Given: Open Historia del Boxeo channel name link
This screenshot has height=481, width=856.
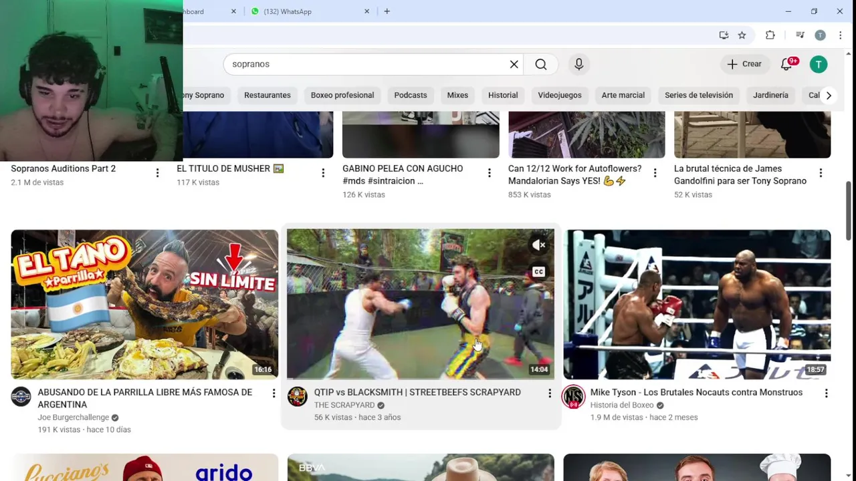Looking at the screenshot, I should (x=622, y=405).
